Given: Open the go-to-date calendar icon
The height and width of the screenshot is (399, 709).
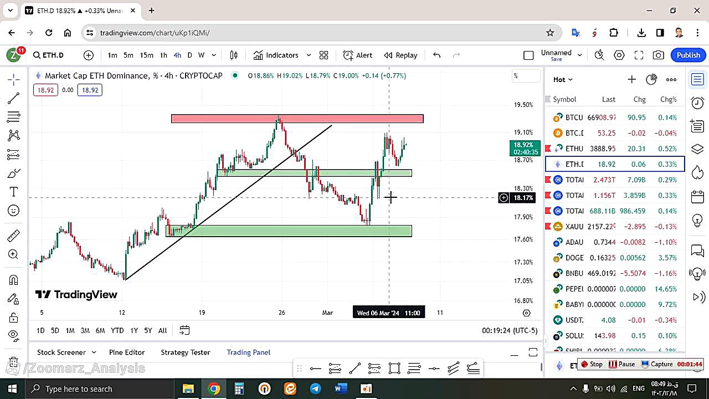Looking at the screenshot, I should [184, 330].
